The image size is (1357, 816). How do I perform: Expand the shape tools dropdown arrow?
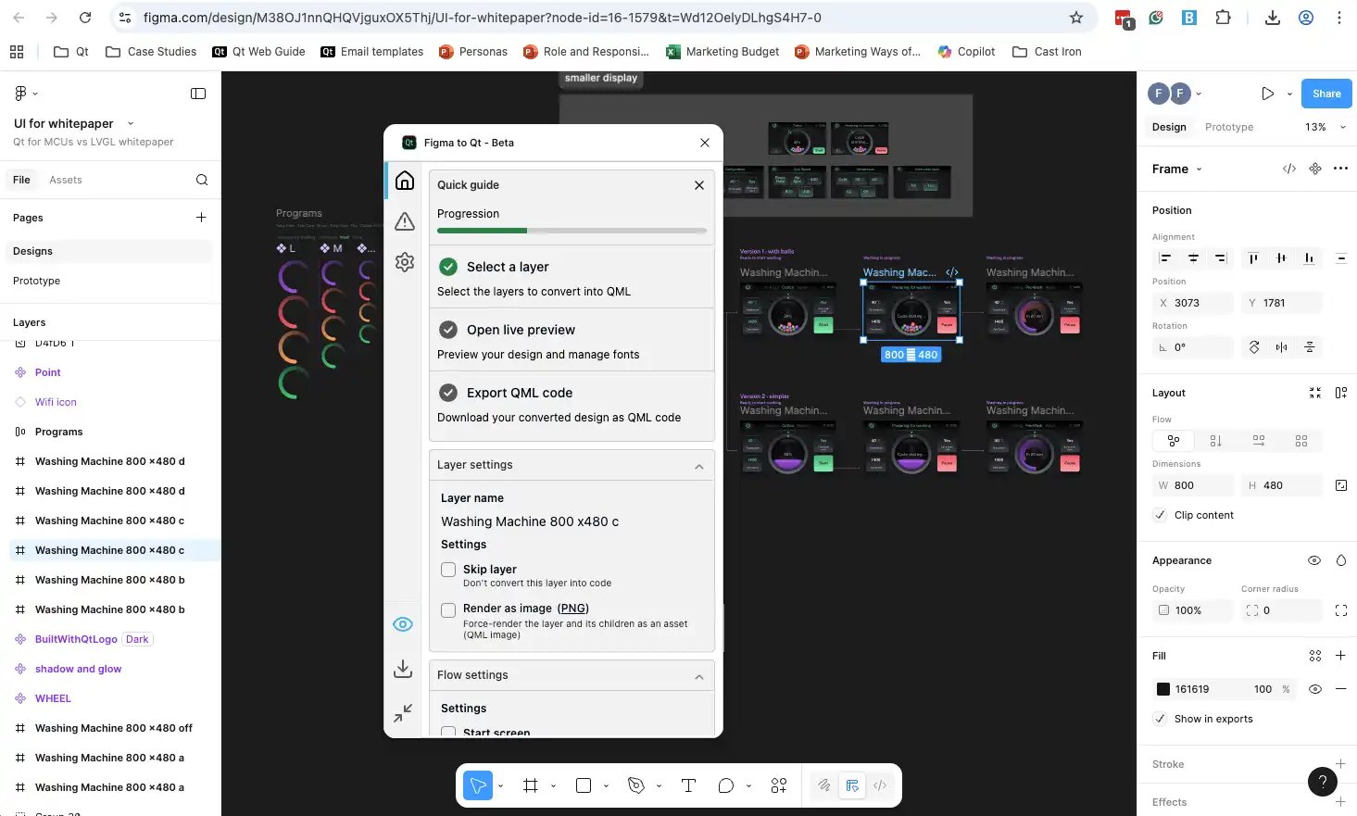[606, 785]
